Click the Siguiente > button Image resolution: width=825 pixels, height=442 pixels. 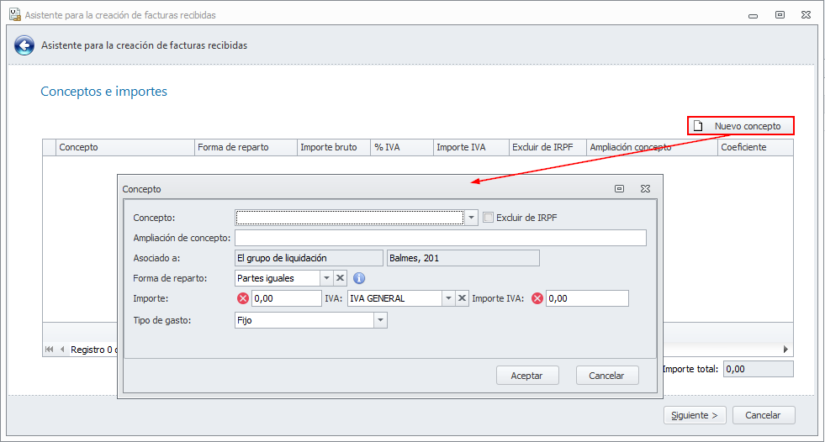point(695,415)
